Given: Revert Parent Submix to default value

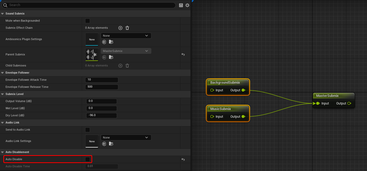Looking at the screenshot, I should tap(183, 54).
